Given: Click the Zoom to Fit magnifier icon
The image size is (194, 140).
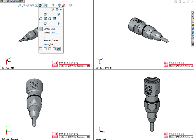Looking at the screenshot, I should click(19, 5).
